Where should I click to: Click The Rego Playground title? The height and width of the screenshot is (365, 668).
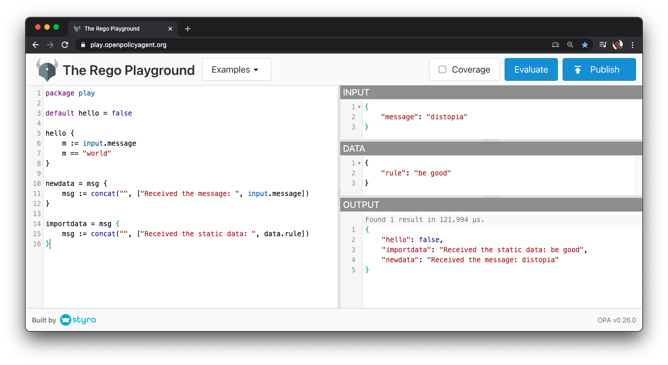coord(129,70)
